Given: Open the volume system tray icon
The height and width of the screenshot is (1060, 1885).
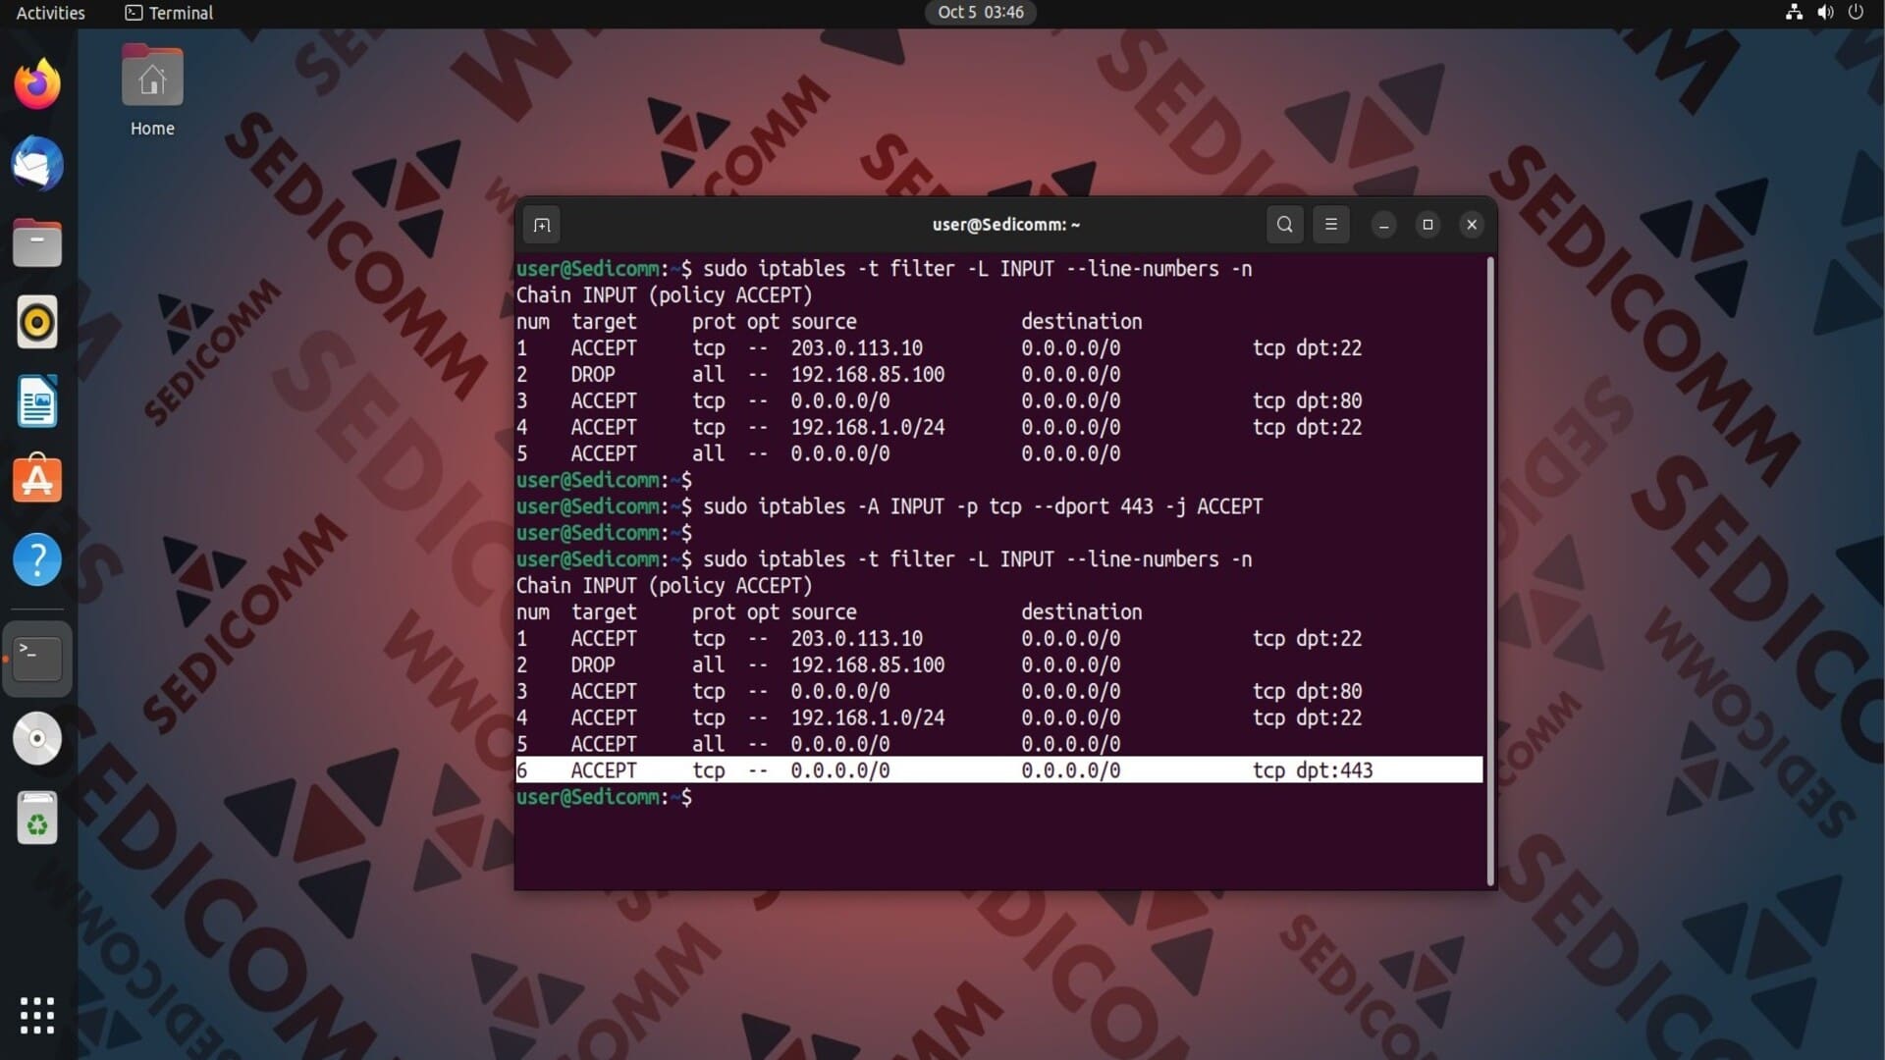Looking at the screenshot, I should click(1825, 13).
